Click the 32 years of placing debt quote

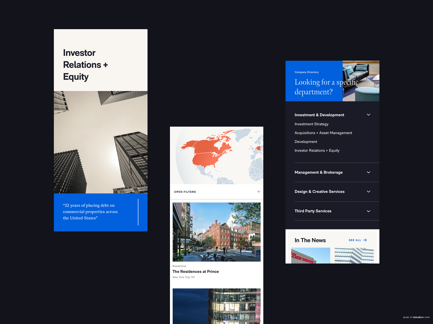(x=90, y=212)
